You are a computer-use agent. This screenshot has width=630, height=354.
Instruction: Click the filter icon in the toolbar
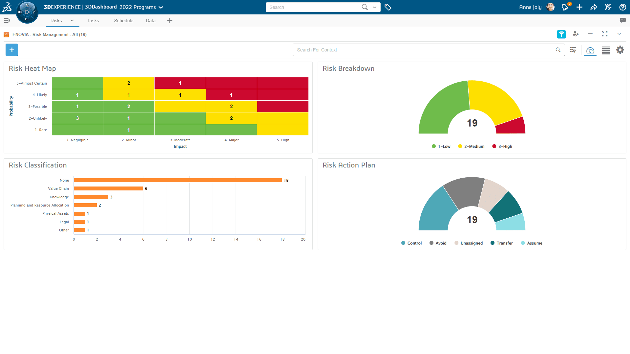coord(562,34)
